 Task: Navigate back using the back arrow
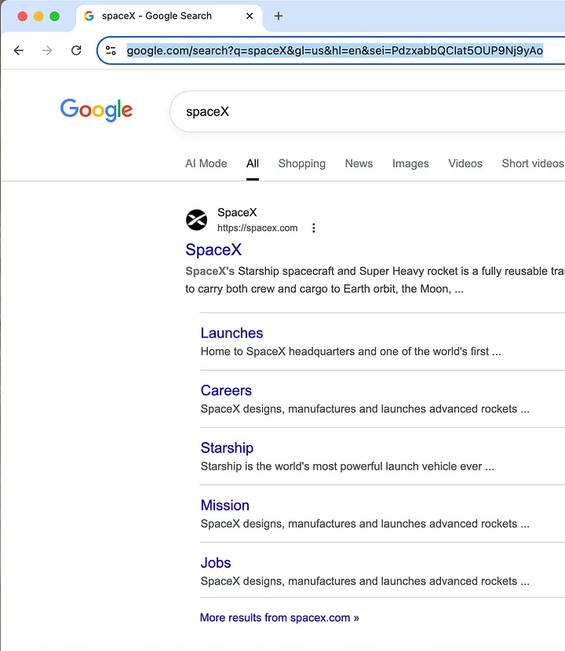point(18,50)
